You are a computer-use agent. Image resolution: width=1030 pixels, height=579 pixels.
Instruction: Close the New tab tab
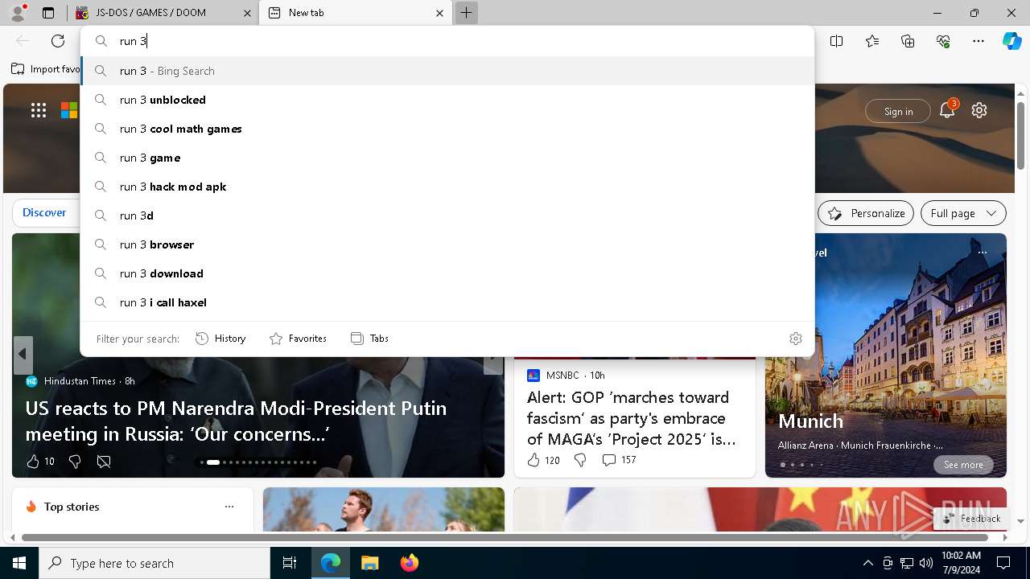coord(439,13)
